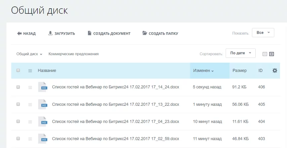The width and height of the screenshot is (287, 148).
Task: Toggle select-all checkbox in table header
Action: coord(18,71)
